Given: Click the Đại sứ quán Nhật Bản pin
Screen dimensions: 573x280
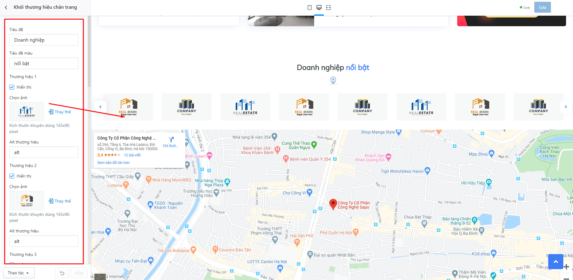Looking at the screenshot, I should point(310,254).
